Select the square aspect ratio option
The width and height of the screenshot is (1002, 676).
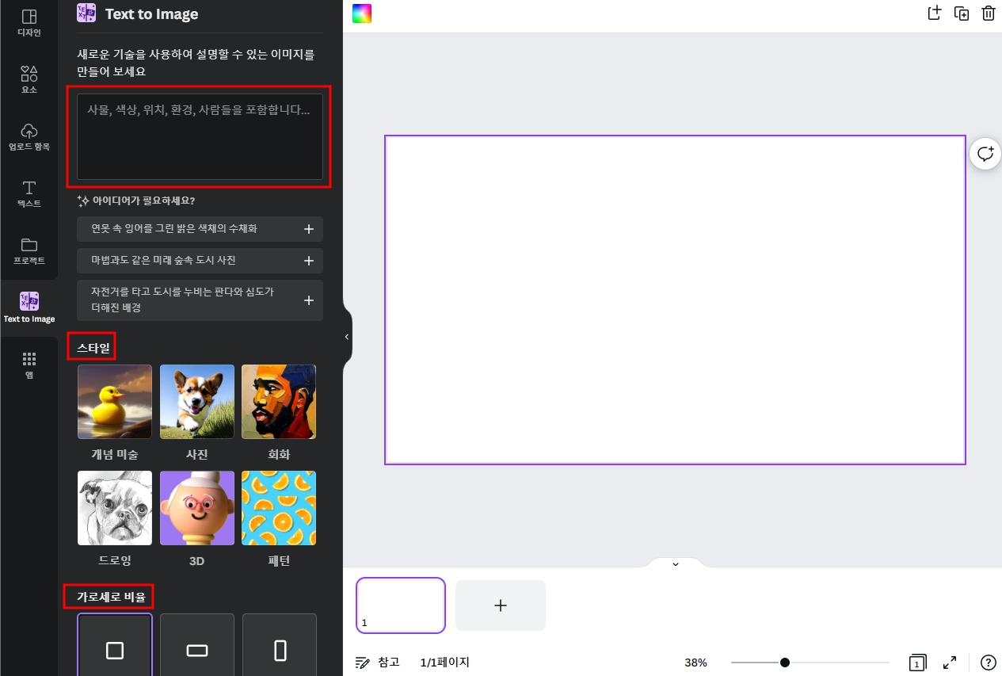(x=114, y=648)
